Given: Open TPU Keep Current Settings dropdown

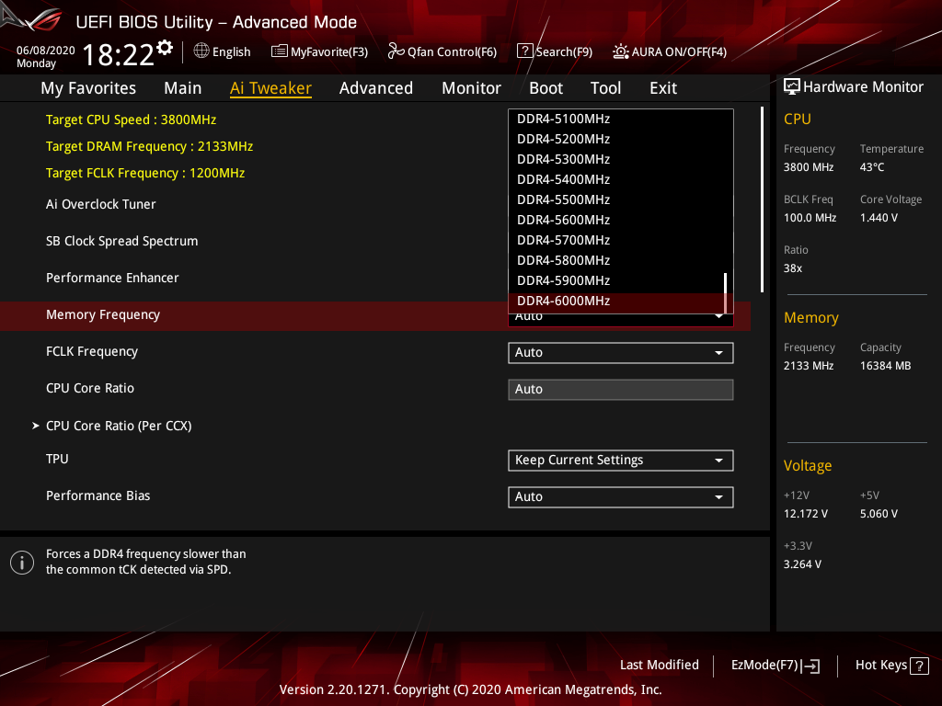Looking at the screenshot, I should point(621,461).
